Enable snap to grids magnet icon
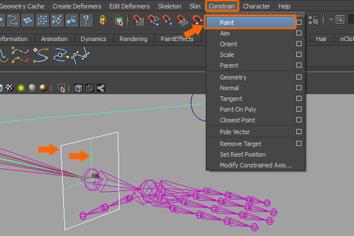Screen dimensions: 354x236 (x=139, y=21)
